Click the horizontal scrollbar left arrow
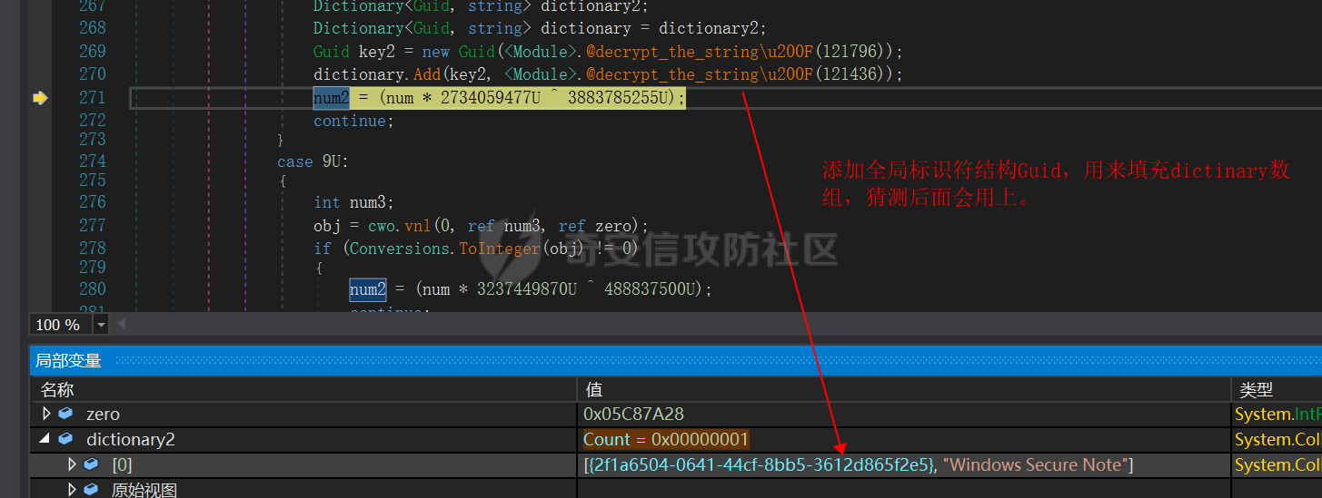This screenshot has width=1322, height=498. point(121,324)
